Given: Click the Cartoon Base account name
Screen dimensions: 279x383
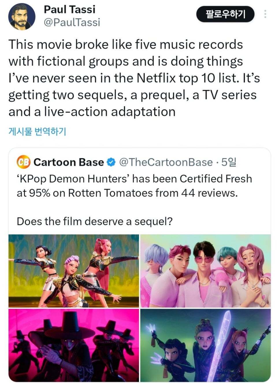Looking at the screenshot, I should 69,162.
